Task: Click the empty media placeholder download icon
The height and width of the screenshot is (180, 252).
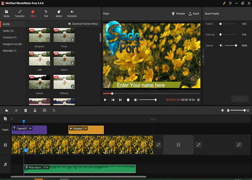Action: [178, 145]
